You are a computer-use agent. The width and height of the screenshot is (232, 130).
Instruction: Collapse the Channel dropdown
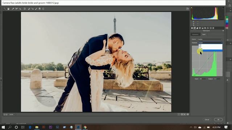tap(210, 43)
